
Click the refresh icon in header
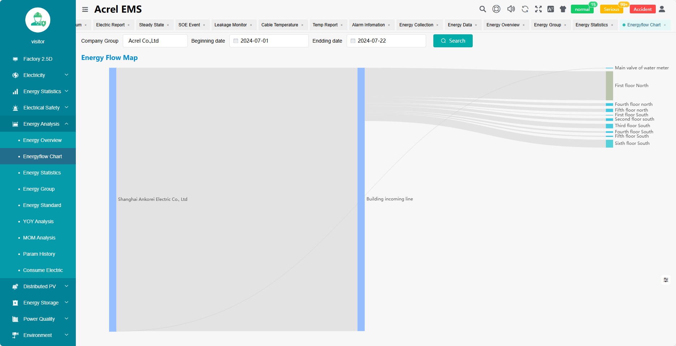[x=525, y=9]
